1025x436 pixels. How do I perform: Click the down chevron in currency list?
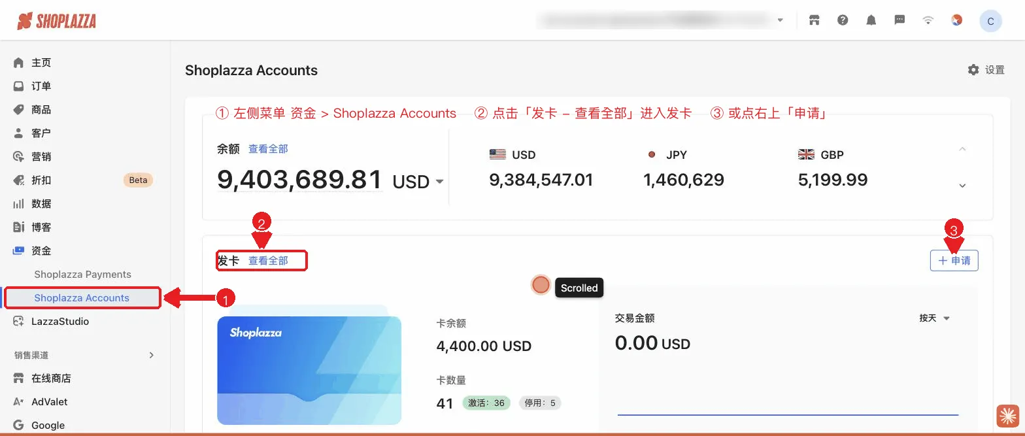pos(962,186)
